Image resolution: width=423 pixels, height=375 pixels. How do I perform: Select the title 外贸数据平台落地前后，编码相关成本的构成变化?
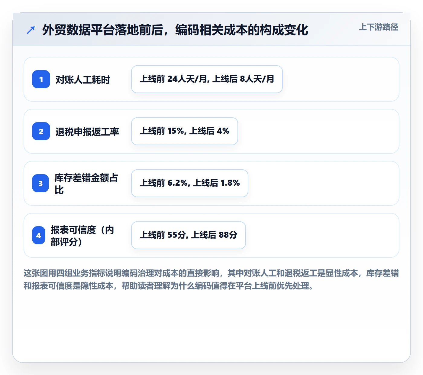[175, 30]
